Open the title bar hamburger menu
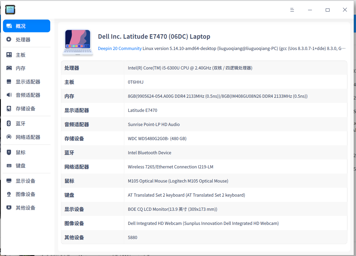356x256 pixels. point(292,10)
